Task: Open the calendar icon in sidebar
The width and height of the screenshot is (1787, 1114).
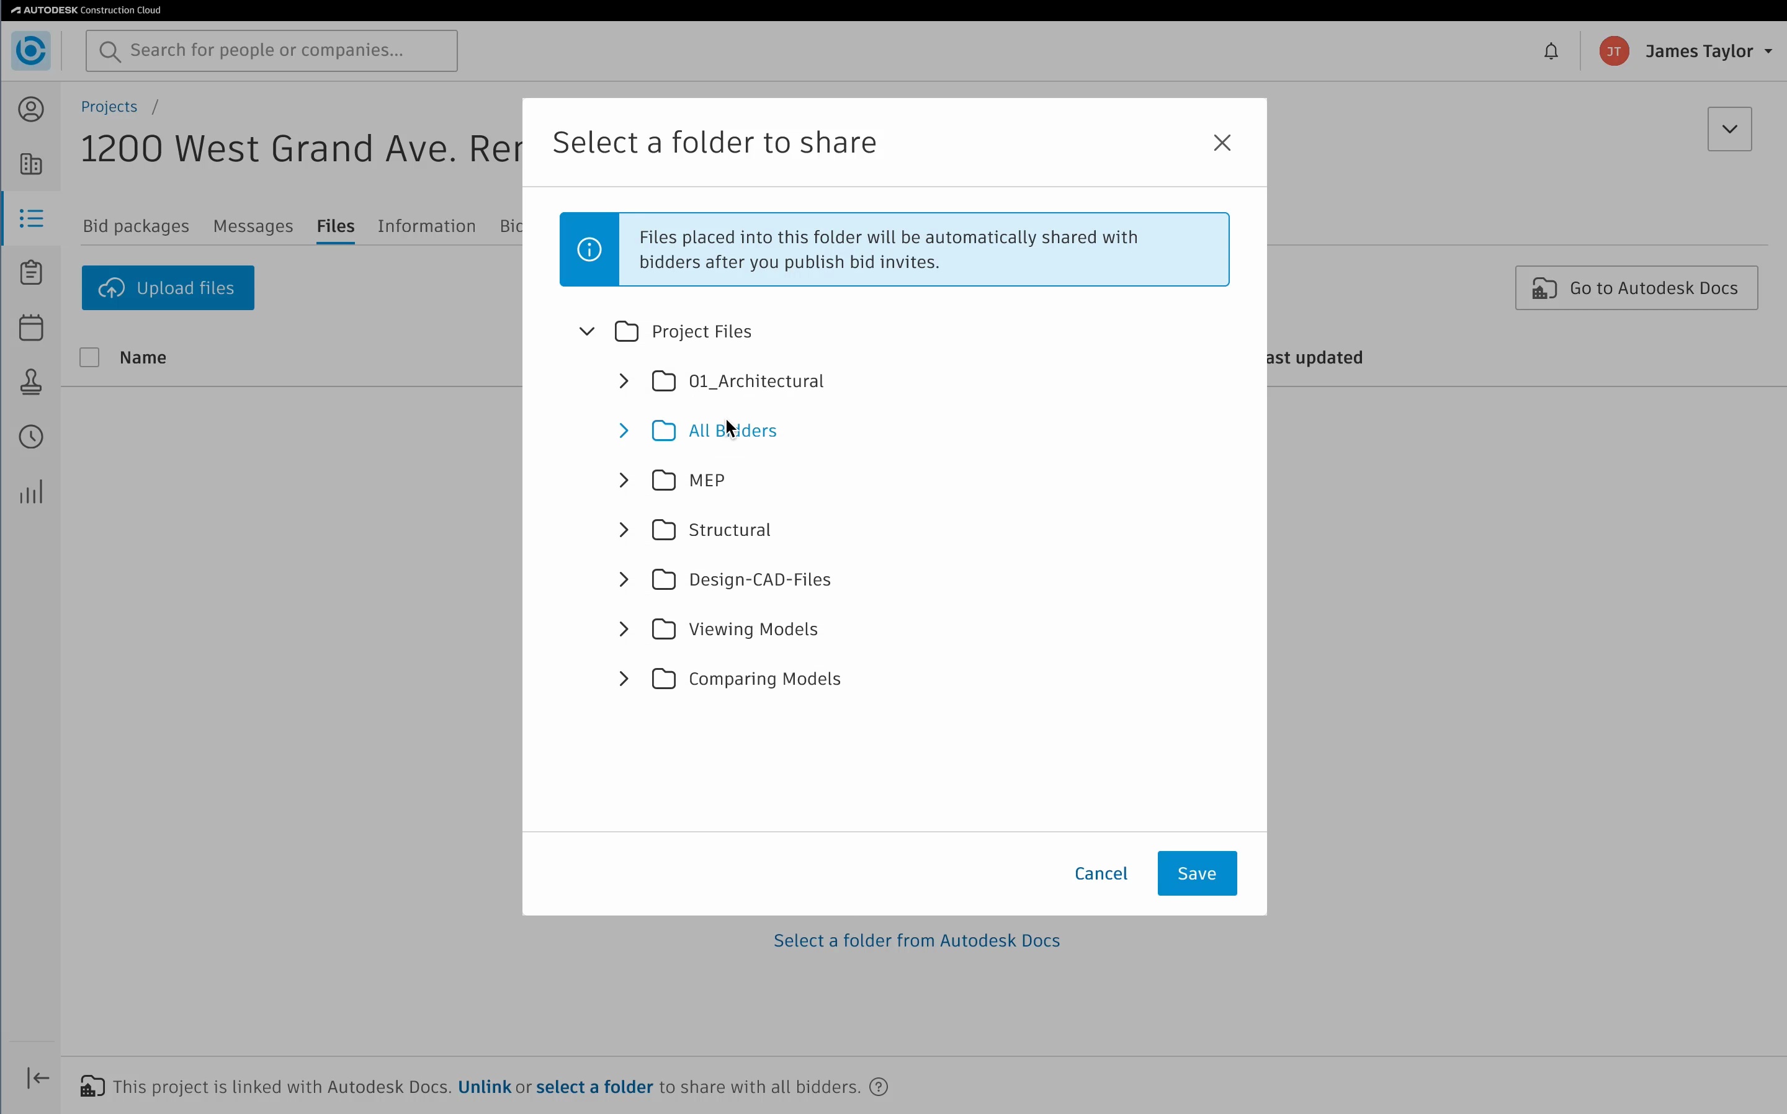Action: coord(30,327)
